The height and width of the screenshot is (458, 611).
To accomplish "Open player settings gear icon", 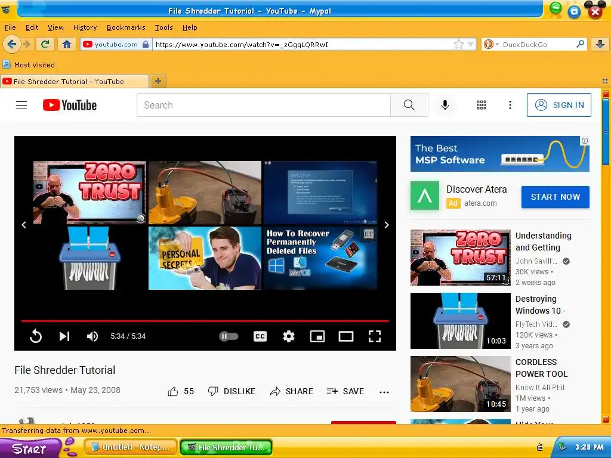I will pyautogui.click(x=289, y=336).
